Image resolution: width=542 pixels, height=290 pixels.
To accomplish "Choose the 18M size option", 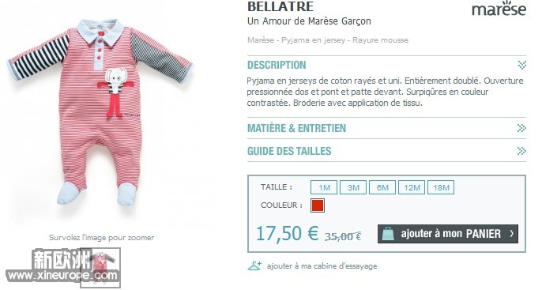I will (441, 187).
